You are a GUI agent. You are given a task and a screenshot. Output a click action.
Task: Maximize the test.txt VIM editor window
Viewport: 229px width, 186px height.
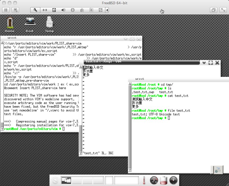(x=210, y=63)
